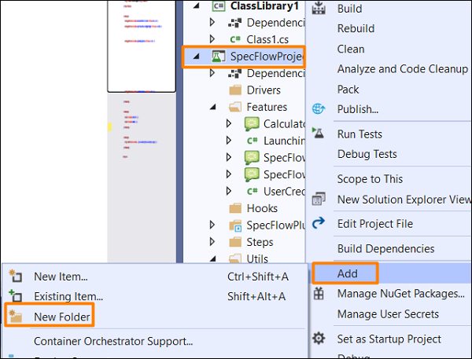Collapse the SpecFlowProject node
The width and height of the screenshot is (472, 359).
point(196,57)
